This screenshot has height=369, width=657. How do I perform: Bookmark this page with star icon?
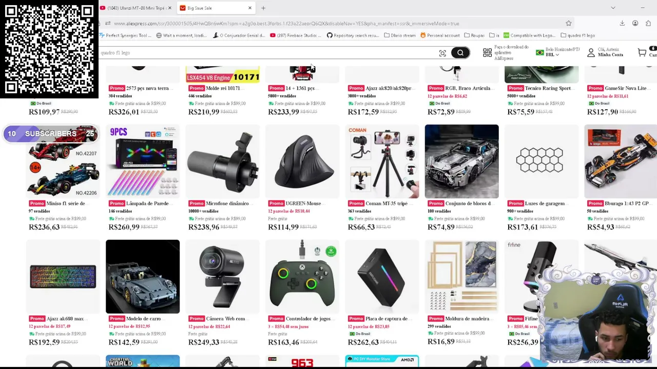(x=568, y=24)
